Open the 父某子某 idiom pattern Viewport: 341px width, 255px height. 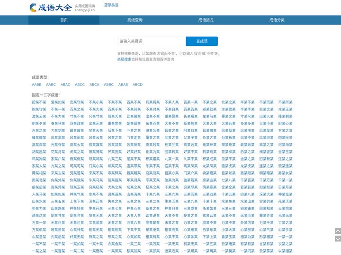(x=190, y=138)
